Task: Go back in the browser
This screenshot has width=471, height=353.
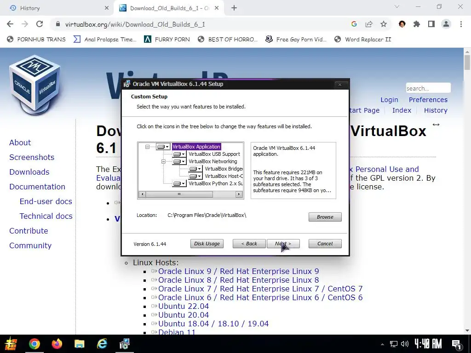Action: tap(10, 24)
